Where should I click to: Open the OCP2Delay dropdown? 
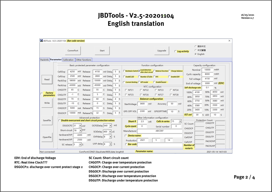(110, 125)
